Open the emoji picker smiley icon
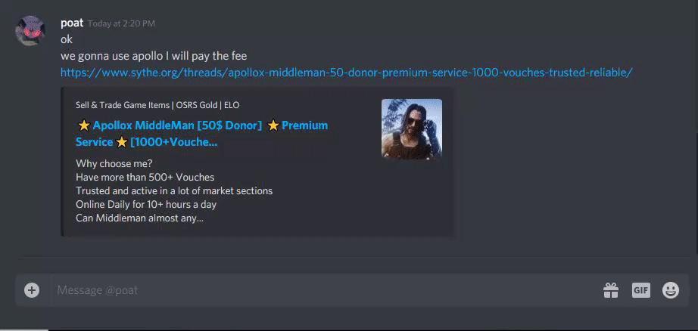This screenshot has width=698, height=331. click(x=671, y=290)
